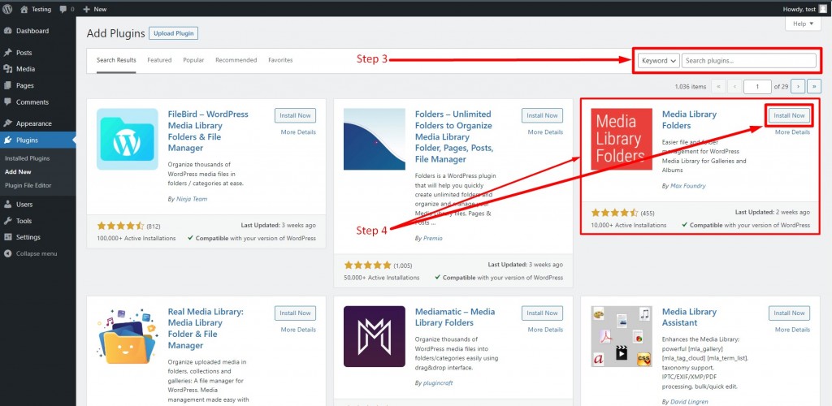Open the Testing site home link
832x406 pixels.
36,9
